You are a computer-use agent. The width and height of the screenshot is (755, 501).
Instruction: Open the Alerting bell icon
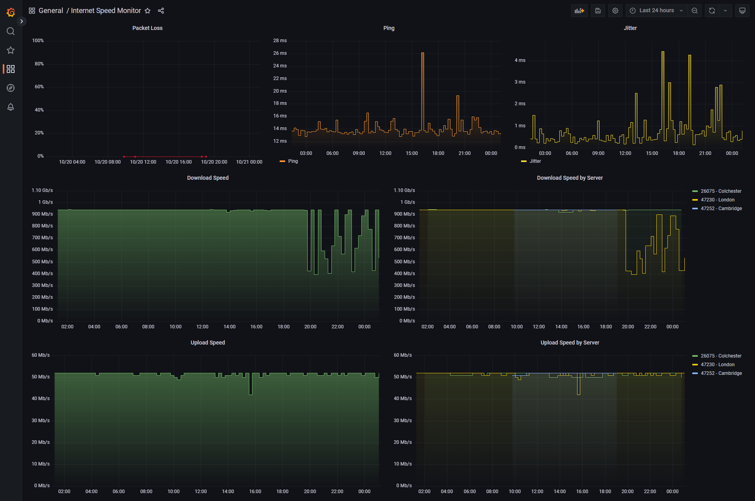coord(11,107)
